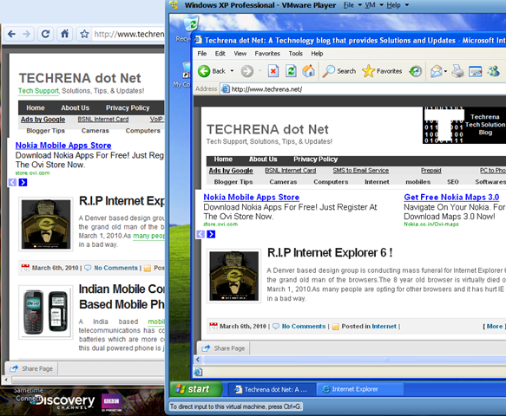This screenshot has width=506, height=416.
Task: Click Privacy Policy in IE site navigation
Action: (315, 159)
